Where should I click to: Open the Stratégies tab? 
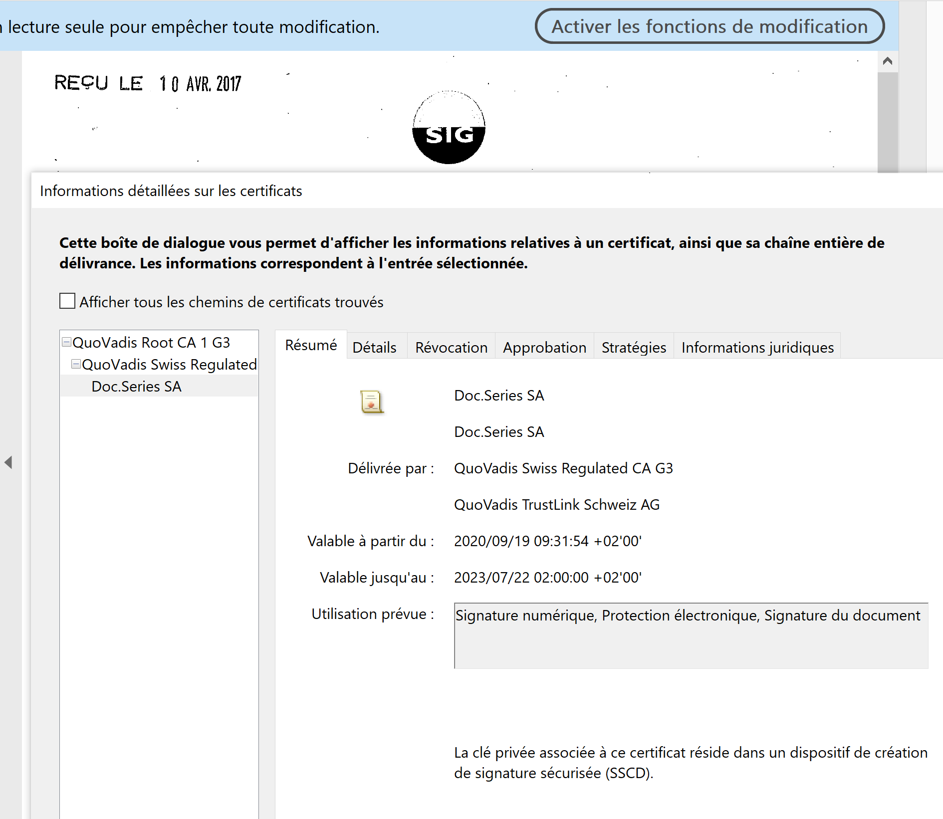click(x=634, y=347)
